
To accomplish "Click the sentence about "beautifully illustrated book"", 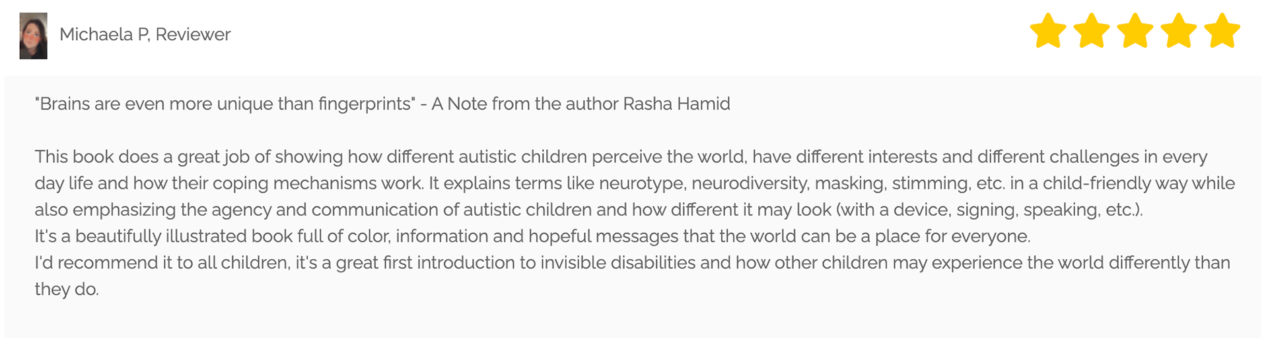I will click(x=532, y=236).
